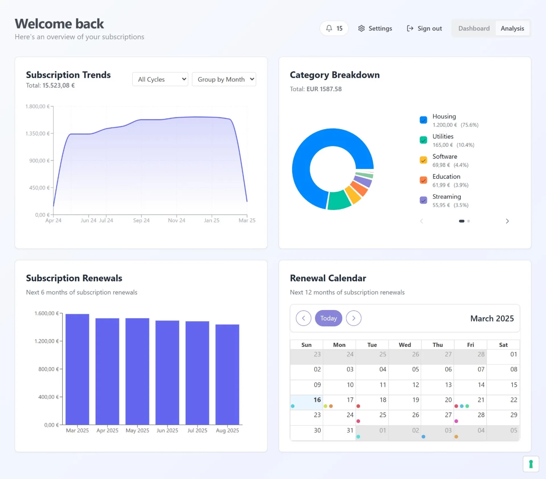Image resolution: width=546 pixels, height=479 pixels.
Task: Go to next month in calendar
Action: (x=353, y=318)
